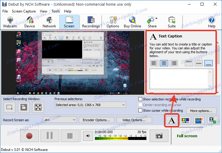The height and width of the screenshot is (153, 222).
Task: Expand the Share dropdown arrow
Action: coord(157,18)
